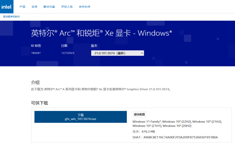Click the 可供下载 heading
Image resolution: width=235 pixels, height=146 pixels.
pos(39,103)
